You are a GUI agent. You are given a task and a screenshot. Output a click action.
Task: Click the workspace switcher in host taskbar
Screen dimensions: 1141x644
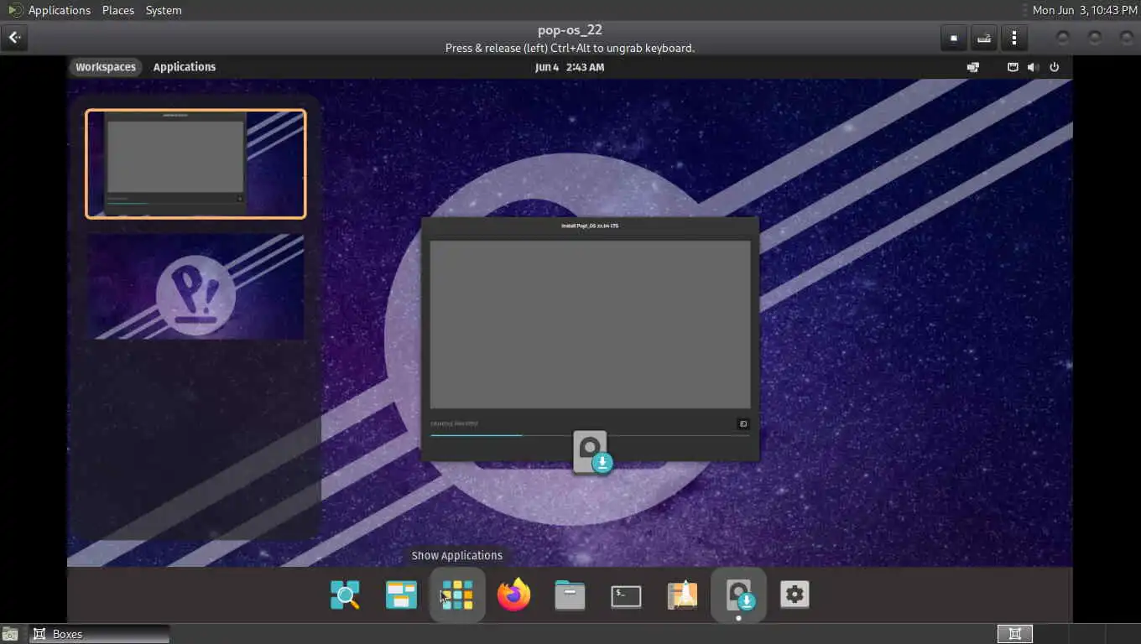(1014, 634)
